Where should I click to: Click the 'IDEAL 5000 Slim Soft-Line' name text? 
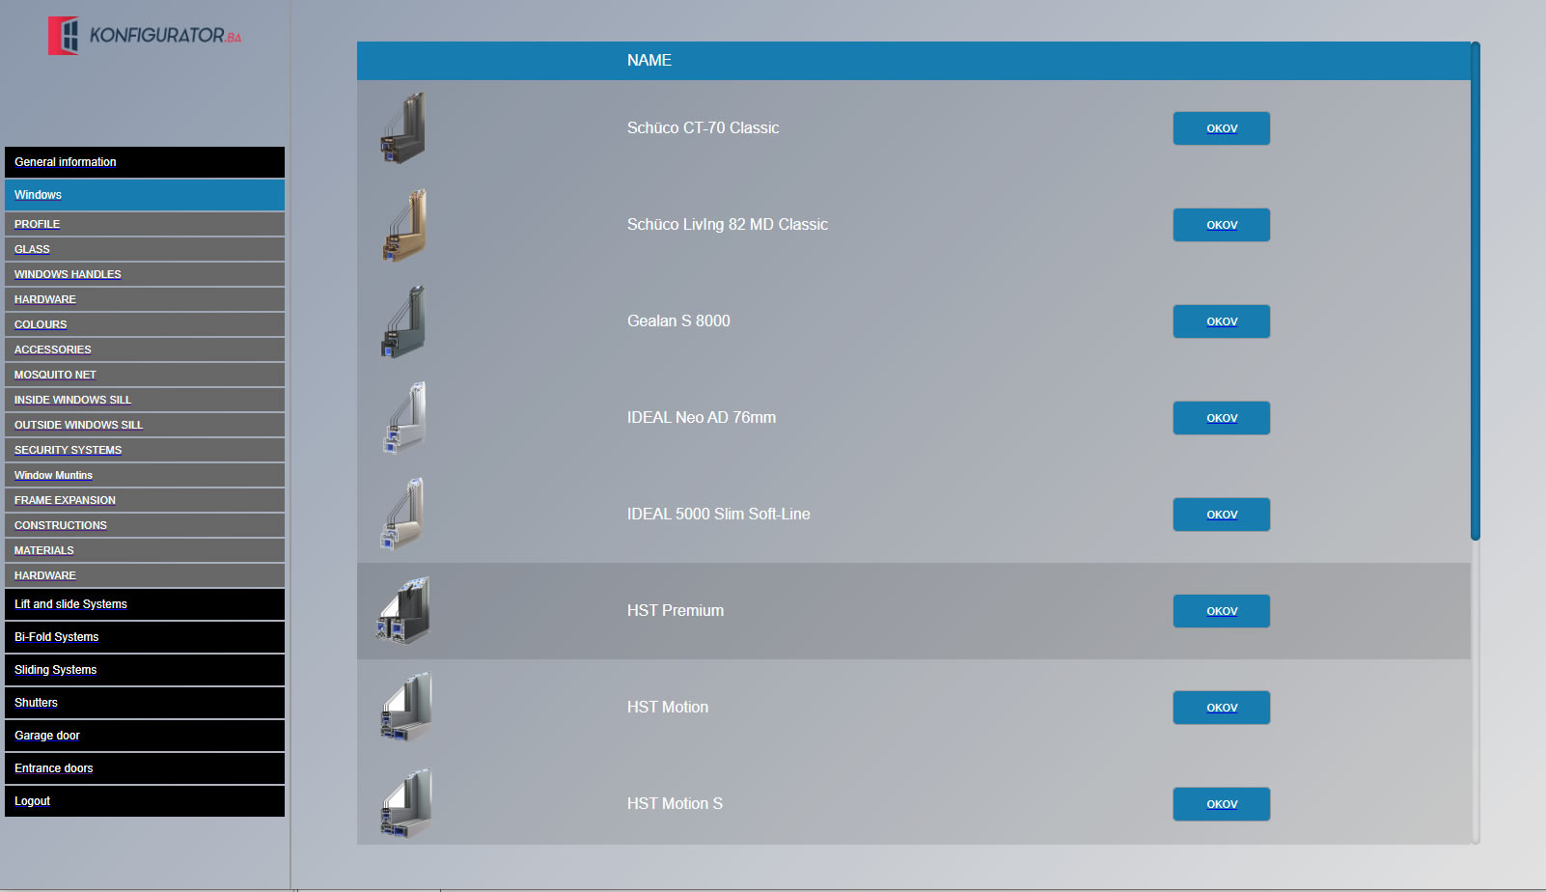pyautogui.click(x=719, y=514)
